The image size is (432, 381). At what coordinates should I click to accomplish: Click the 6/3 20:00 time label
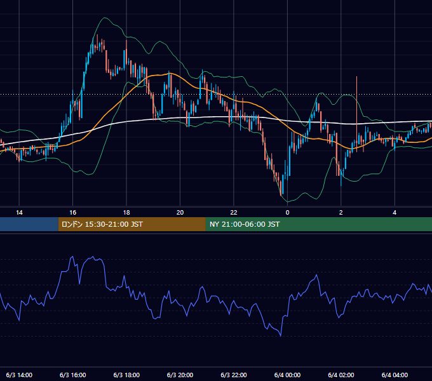point(180,375)
